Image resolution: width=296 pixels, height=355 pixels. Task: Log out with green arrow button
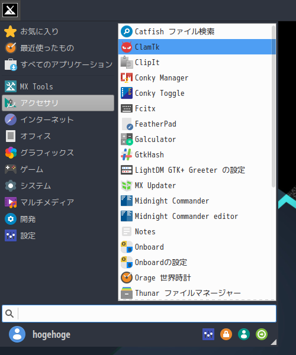coord(262,334)
